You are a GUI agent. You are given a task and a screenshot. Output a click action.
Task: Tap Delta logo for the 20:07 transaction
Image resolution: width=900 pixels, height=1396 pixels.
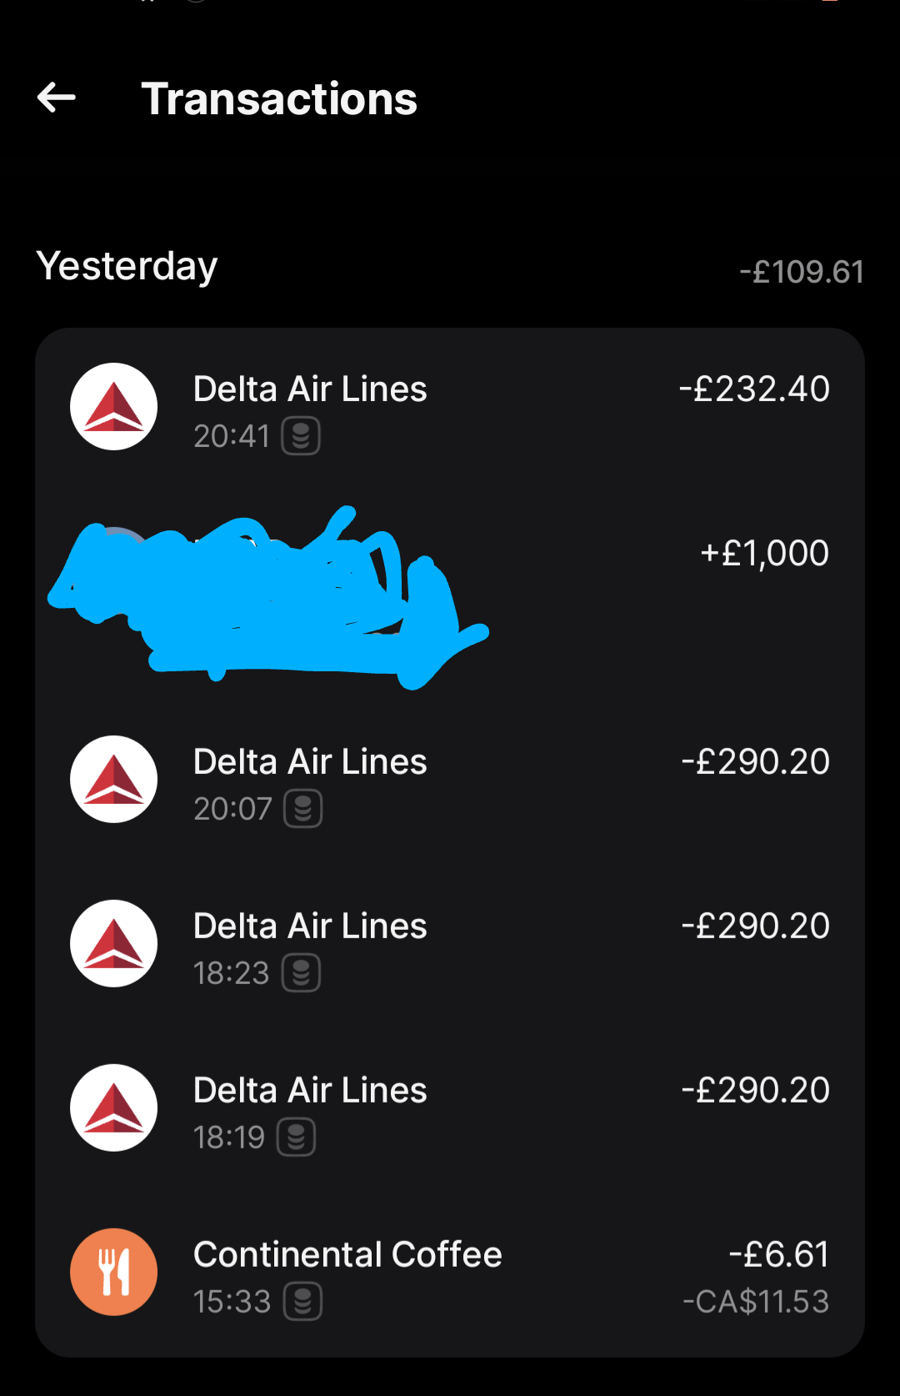point(113,780)
